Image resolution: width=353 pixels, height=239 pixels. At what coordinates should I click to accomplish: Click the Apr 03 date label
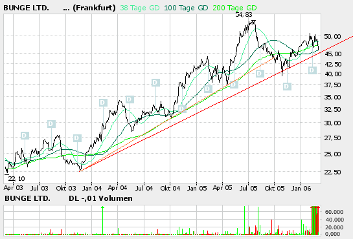point(13,188)
